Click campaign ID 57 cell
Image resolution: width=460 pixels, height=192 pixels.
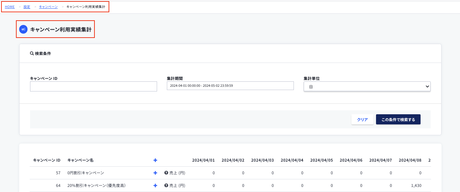58,173
